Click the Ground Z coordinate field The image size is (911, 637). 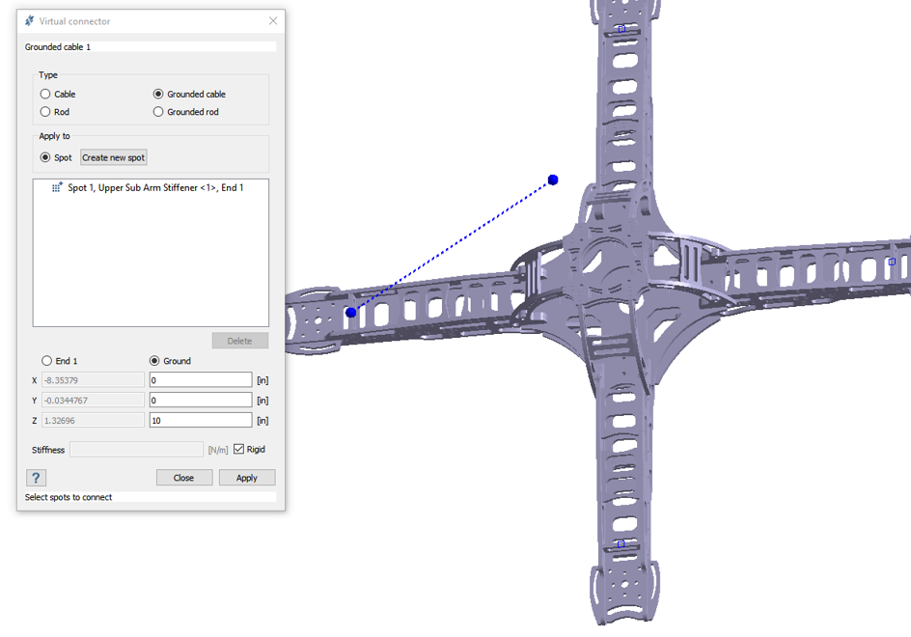pos(200,421)
